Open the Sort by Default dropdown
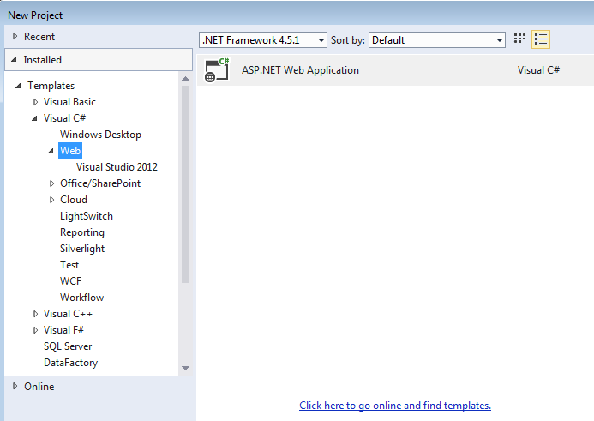Viewport: 594px width, 421px height. [x=437, y=39]
